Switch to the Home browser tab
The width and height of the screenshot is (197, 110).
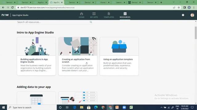pos(103,2)
